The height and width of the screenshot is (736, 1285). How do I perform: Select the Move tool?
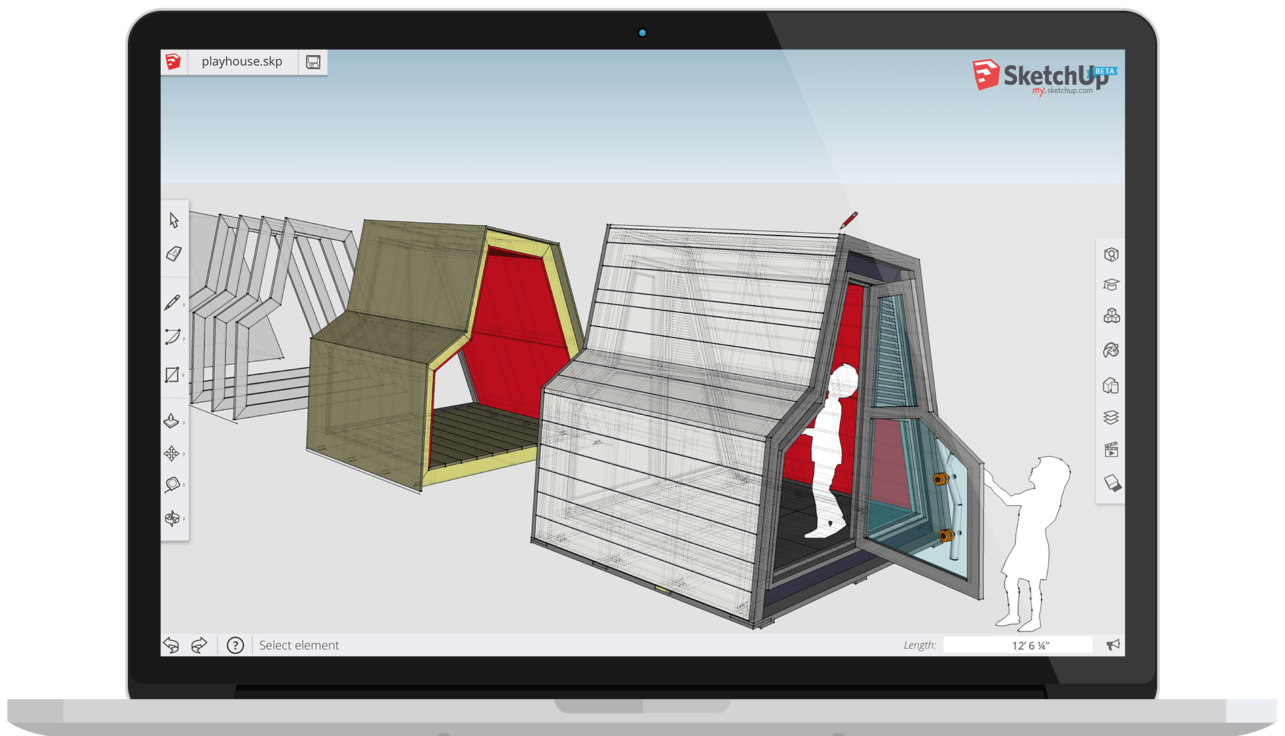(171, 454)
